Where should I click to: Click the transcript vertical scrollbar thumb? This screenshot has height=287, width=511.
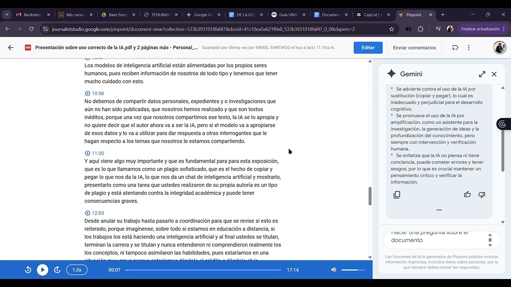[x=370, y=196]
